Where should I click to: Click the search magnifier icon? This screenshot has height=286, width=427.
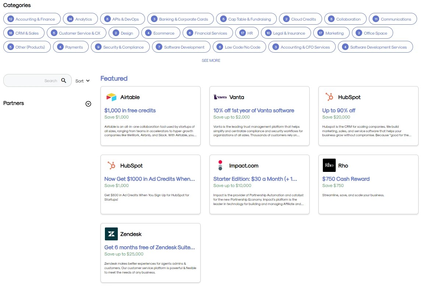[64, 81]
